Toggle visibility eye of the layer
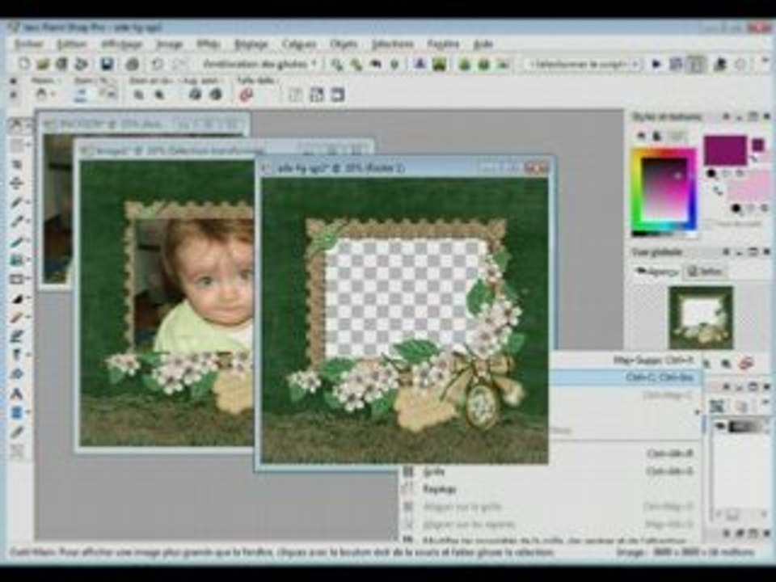 [x=720, y=426]
